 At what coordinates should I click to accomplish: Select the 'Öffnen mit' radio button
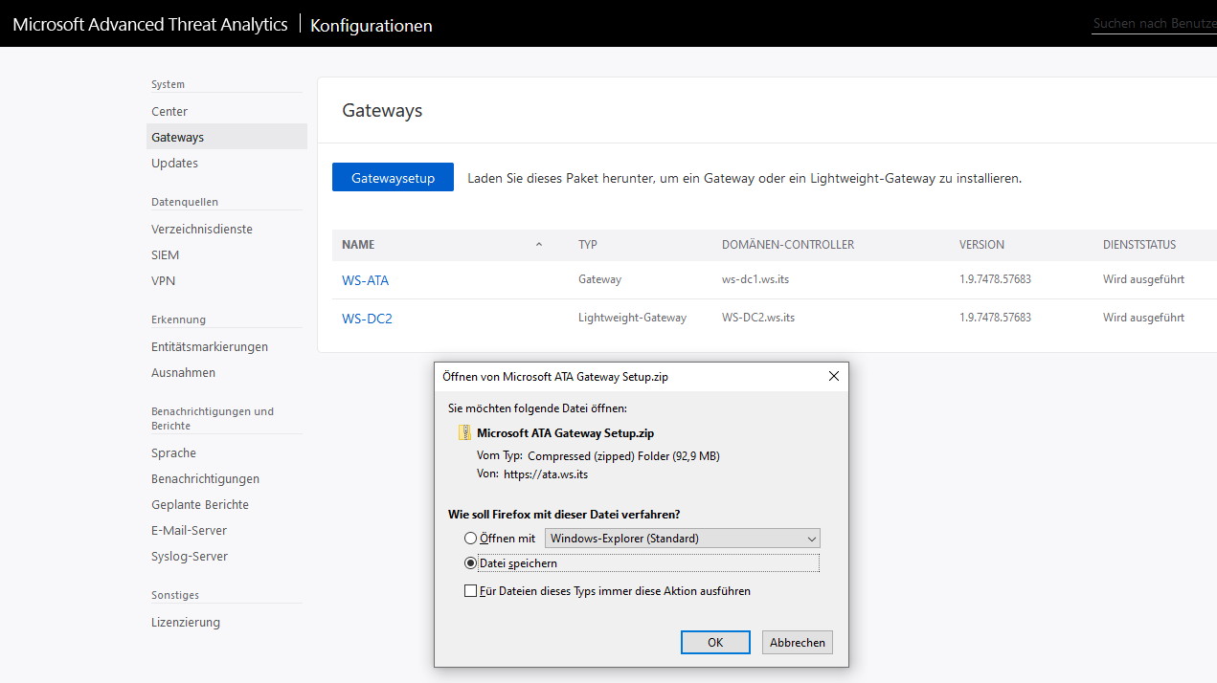470,539
